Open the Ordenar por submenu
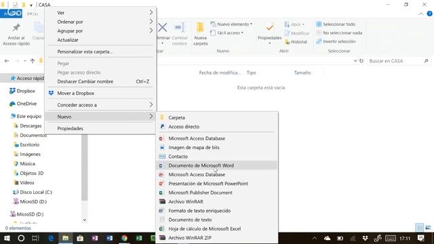The width and height of the screenshot is (434, 244). click(100, 22)
